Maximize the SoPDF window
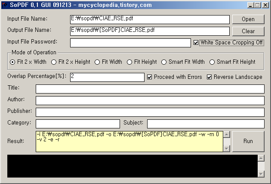 pos(257,5)
